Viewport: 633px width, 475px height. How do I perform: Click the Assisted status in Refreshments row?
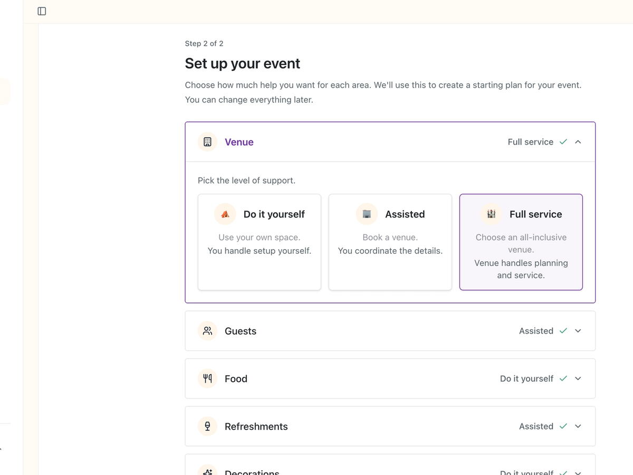click(x=536, y=426)
